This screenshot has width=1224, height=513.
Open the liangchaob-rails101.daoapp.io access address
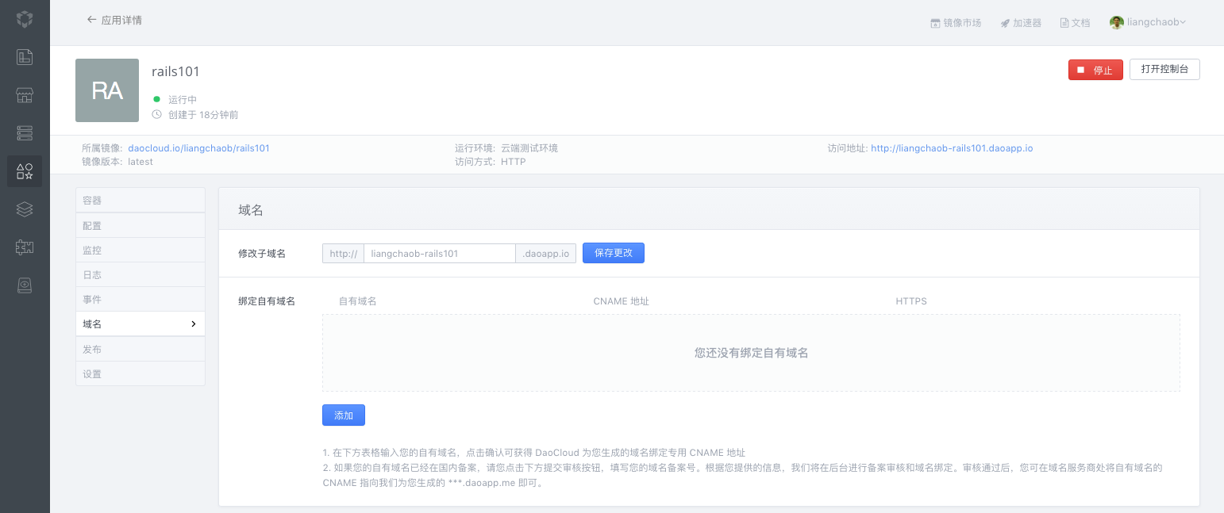point(952,148)
